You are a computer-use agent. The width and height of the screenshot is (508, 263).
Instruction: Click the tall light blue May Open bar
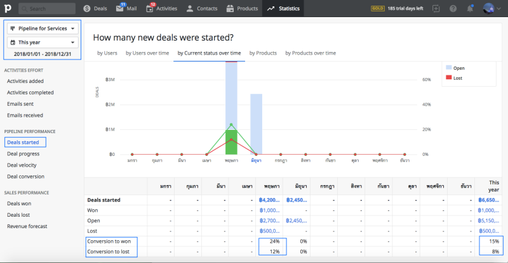click(x=231, y=96)
